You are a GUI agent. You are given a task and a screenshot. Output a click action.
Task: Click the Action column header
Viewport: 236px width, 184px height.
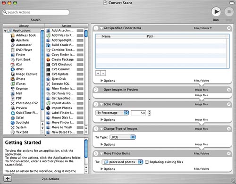66,26
